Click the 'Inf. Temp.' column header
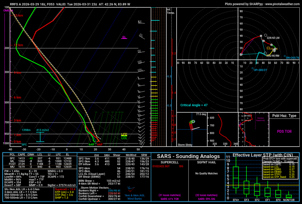 (x=171, y=11)
